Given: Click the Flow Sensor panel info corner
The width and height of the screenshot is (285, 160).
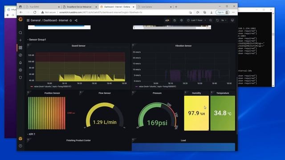Looking at the screenshot, I should click(x=81, y=92).
